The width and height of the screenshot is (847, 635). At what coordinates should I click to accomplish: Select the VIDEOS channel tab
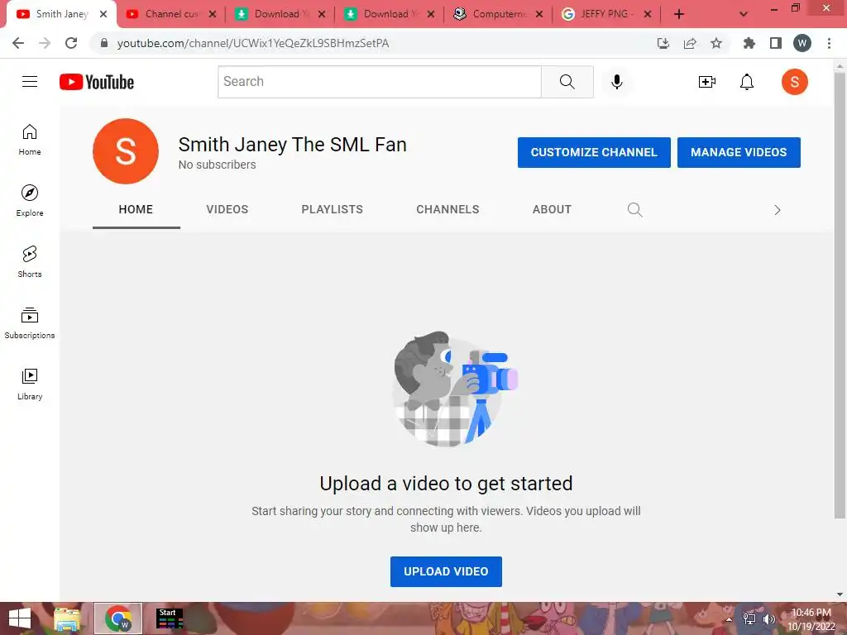coord(227,209)
